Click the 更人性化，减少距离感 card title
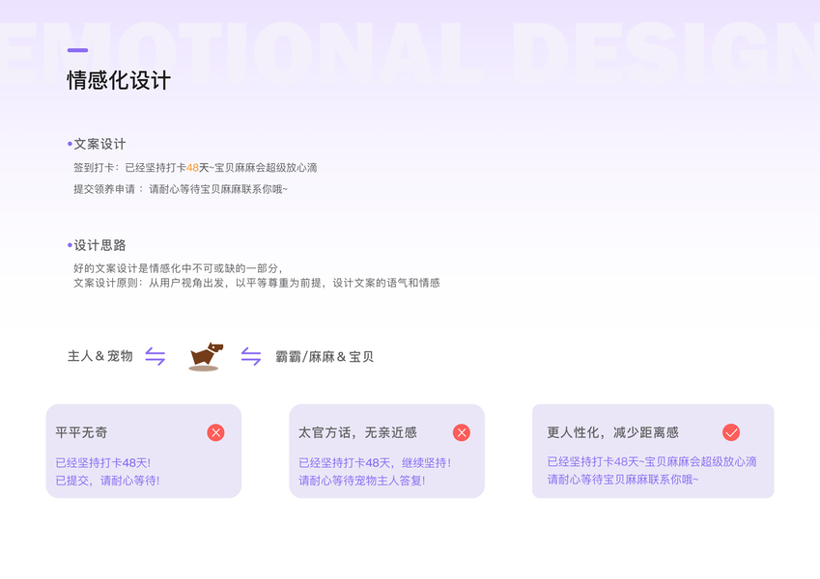 pos(613,432)
